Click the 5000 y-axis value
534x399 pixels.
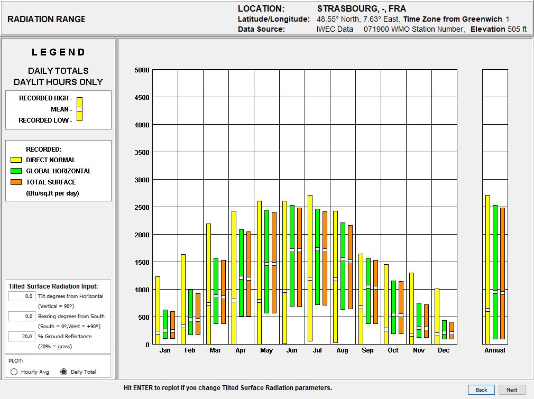point(142,70)
